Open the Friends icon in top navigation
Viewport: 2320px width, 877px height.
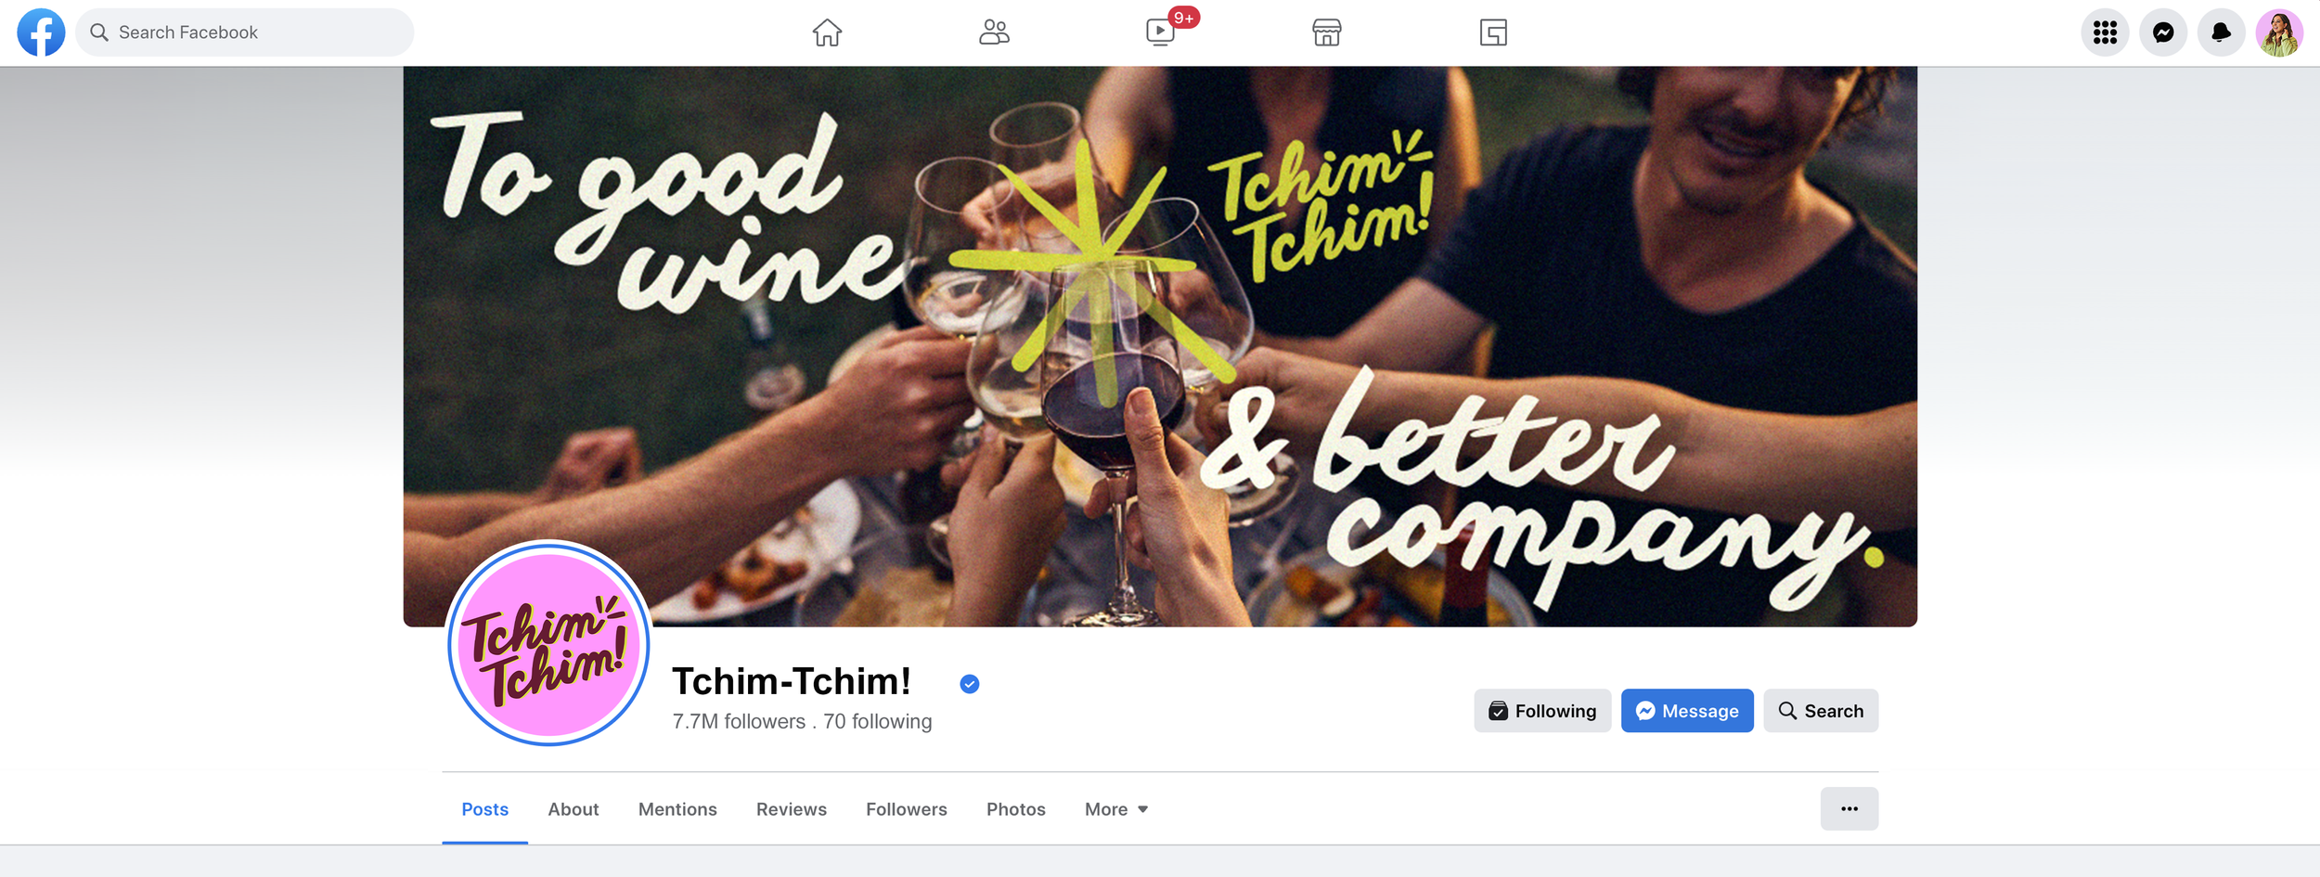994,32
